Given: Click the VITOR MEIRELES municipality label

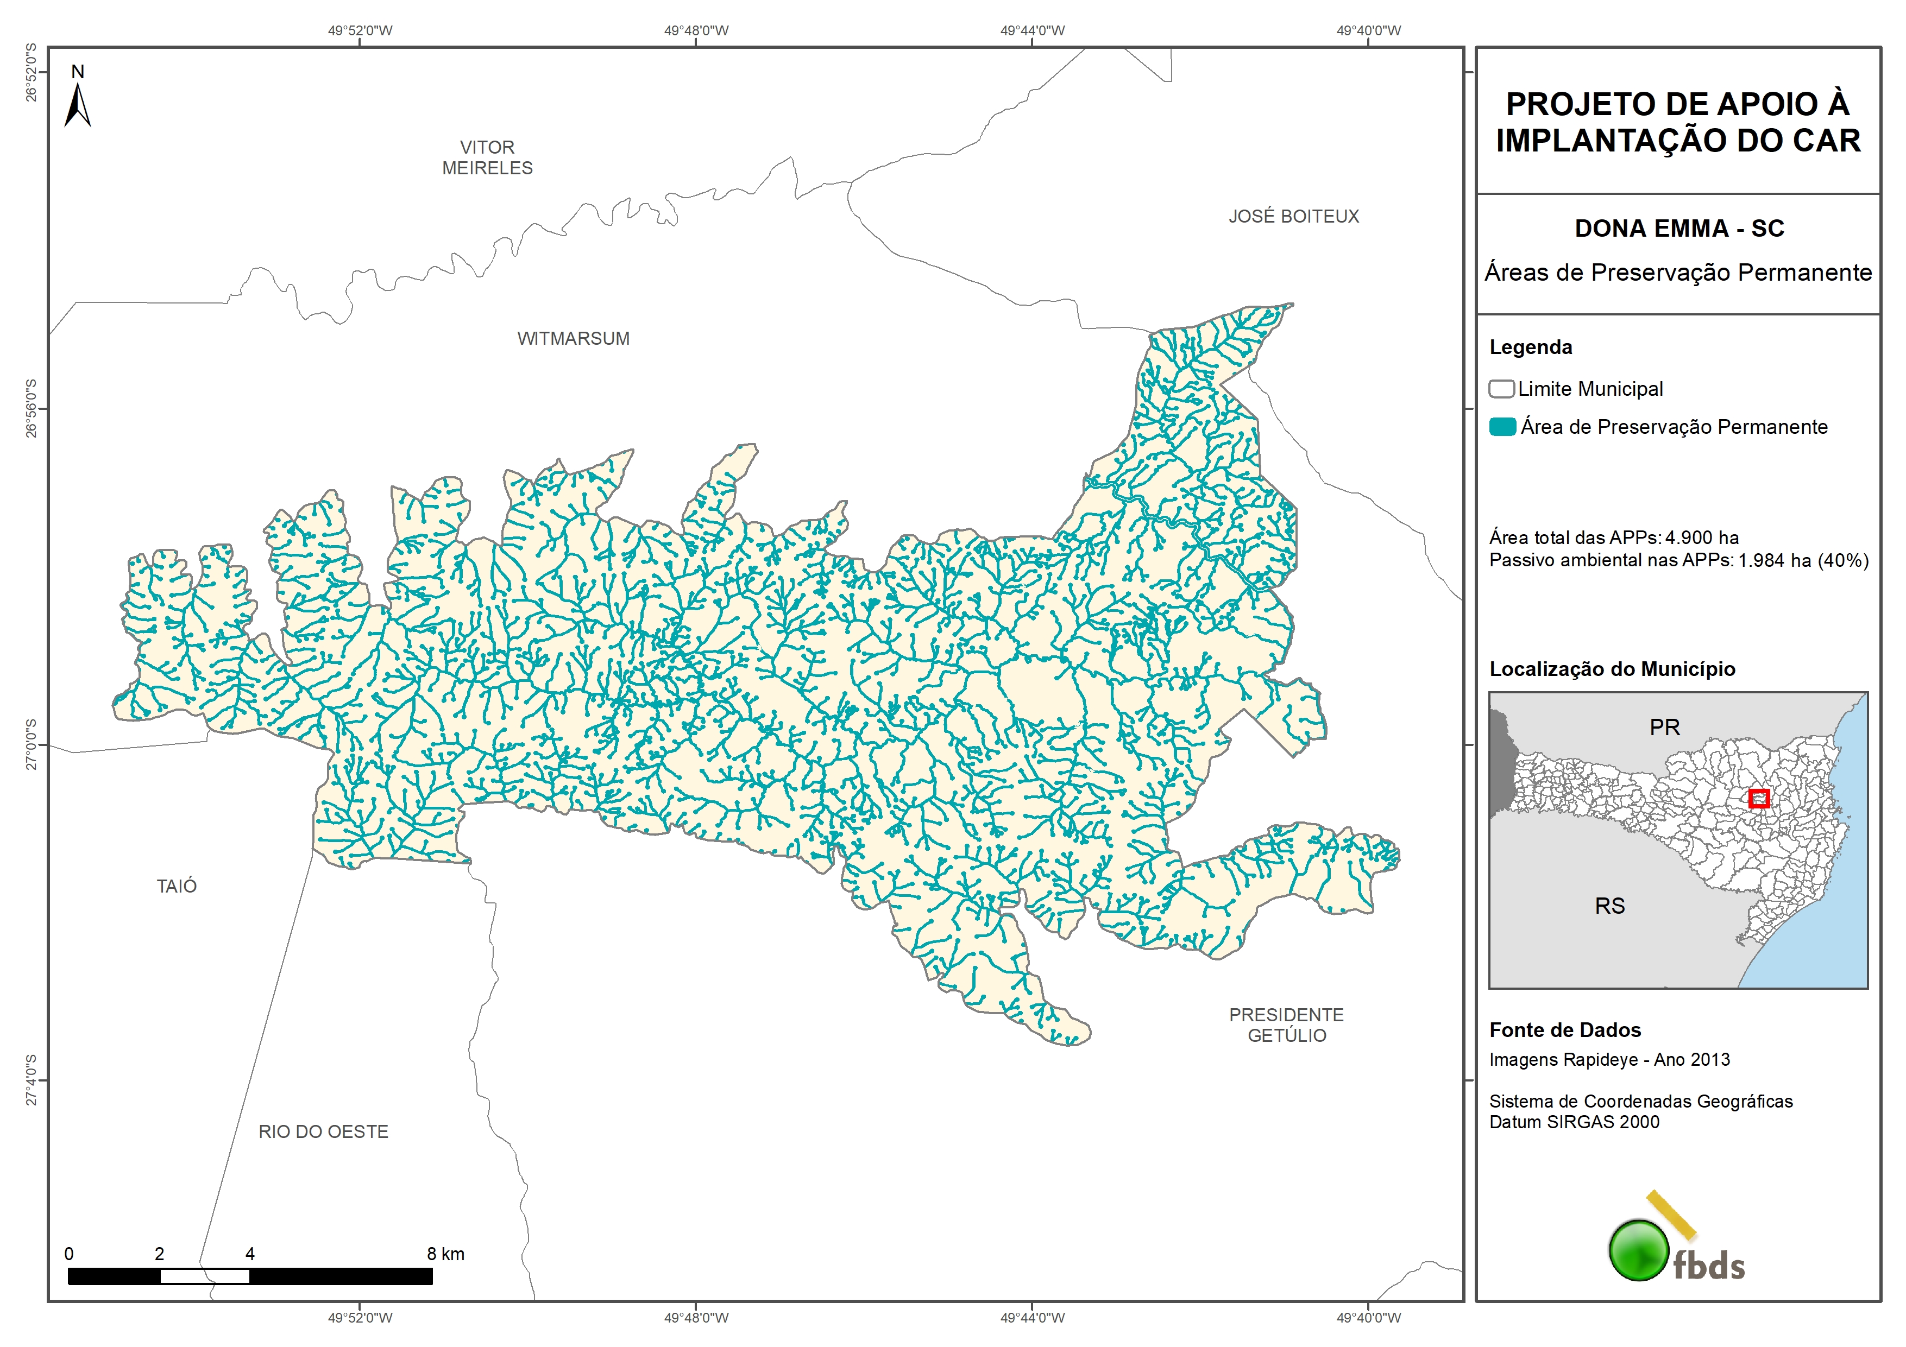Looking at the screenshot, I should (487, 157).
